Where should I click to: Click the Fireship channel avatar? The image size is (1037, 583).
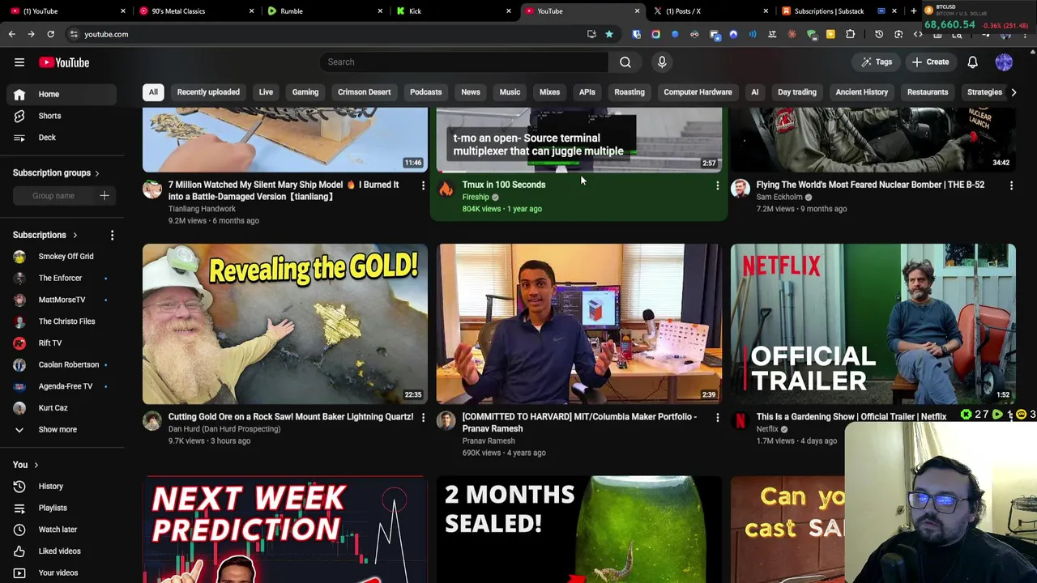[446, 189]
